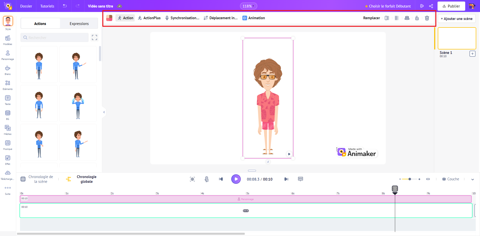This screenshot has width=480, height=236.
Task: Select the Scène 1 thumbnail
Action: click(456, 38)
